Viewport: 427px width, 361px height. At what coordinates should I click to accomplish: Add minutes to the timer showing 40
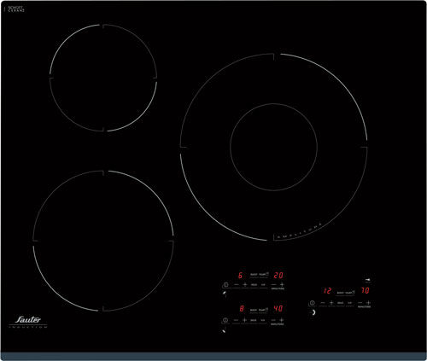(x=282, y=320)
